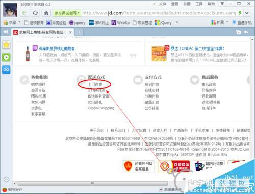Open the 百度经验 bookmark
The height and width of the screenshot is (194, 255).
56,22
